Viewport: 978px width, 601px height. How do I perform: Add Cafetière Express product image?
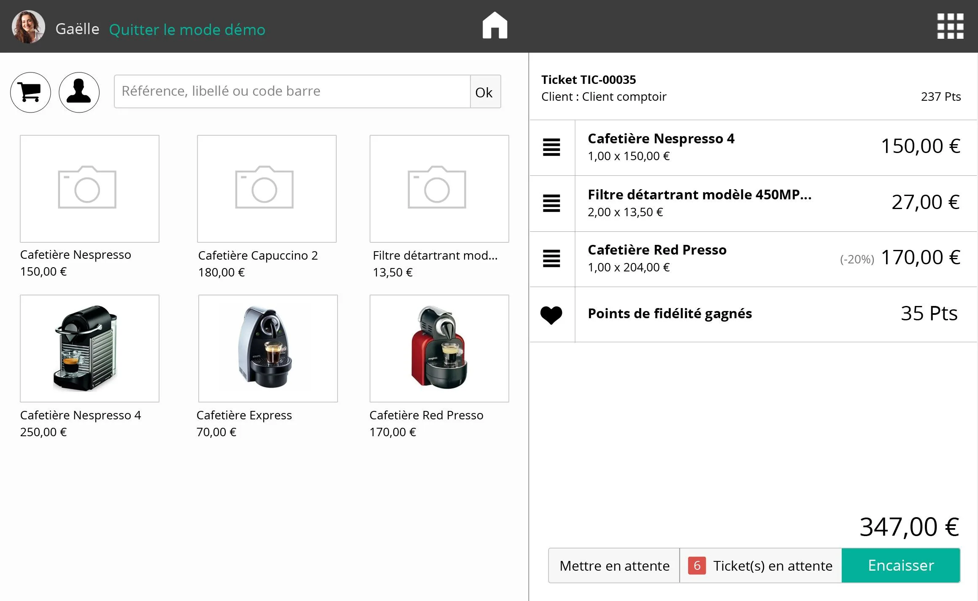(268, 349)
